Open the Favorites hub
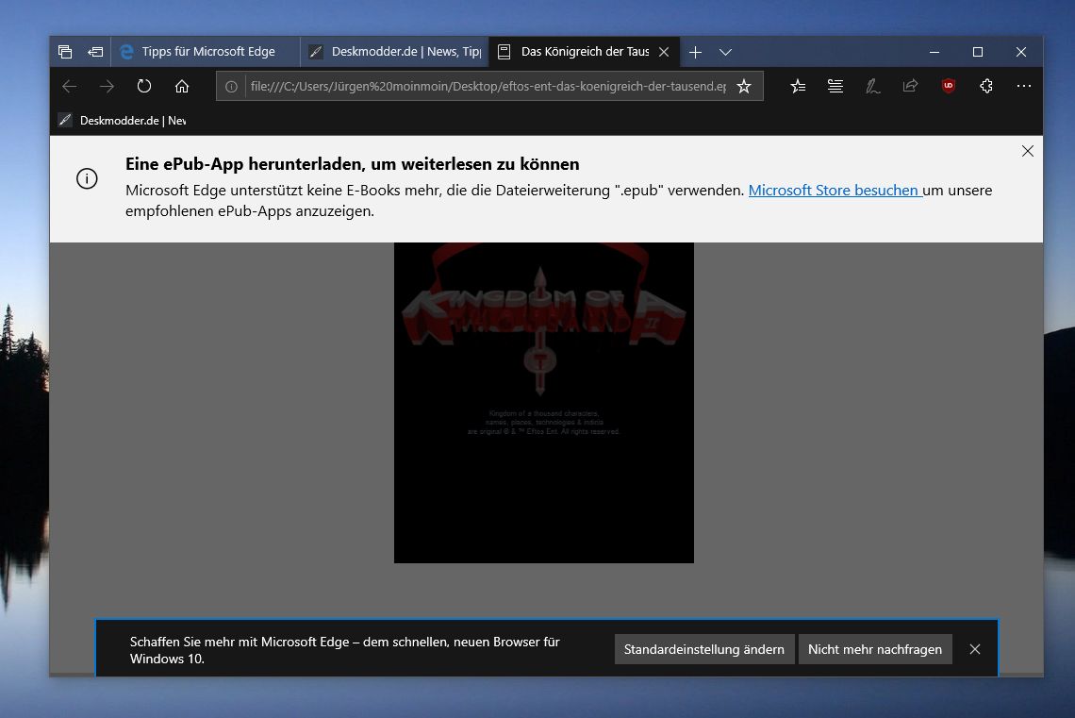1075x718 pixels. (798, 87)
